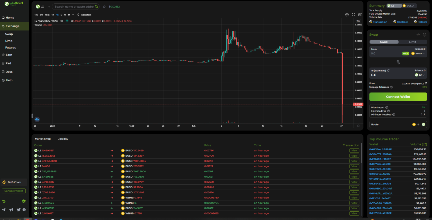
Task: Expand the LZ token dropdown in To field
Action: [420, 75]
